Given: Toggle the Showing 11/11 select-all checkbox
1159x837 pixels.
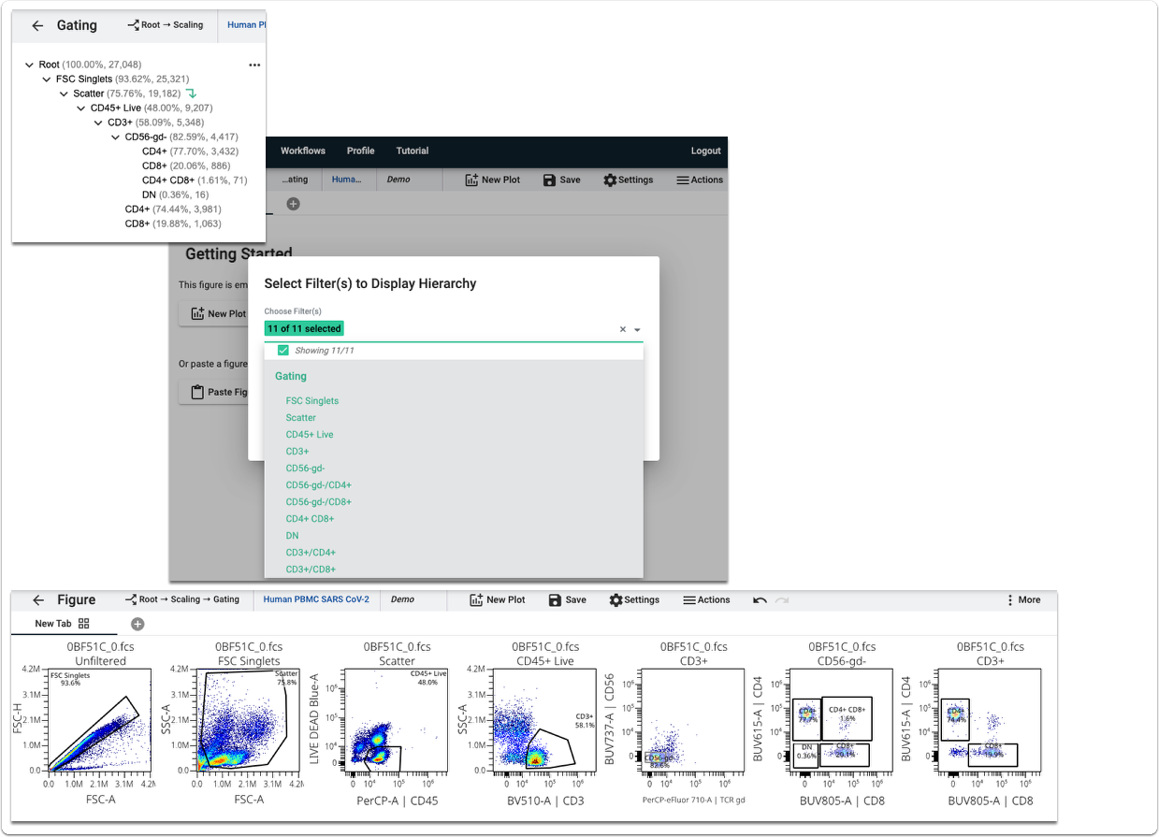Looking at the screenshot, I should pos(283,351).
